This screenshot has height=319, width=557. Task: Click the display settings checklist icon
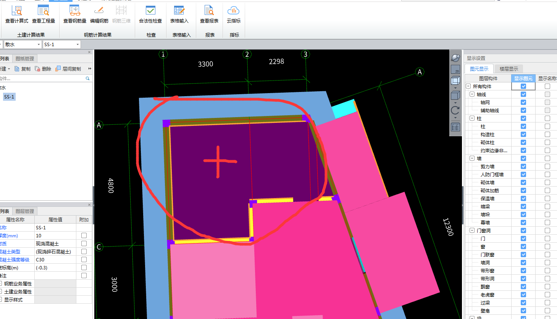click(455, 127)
